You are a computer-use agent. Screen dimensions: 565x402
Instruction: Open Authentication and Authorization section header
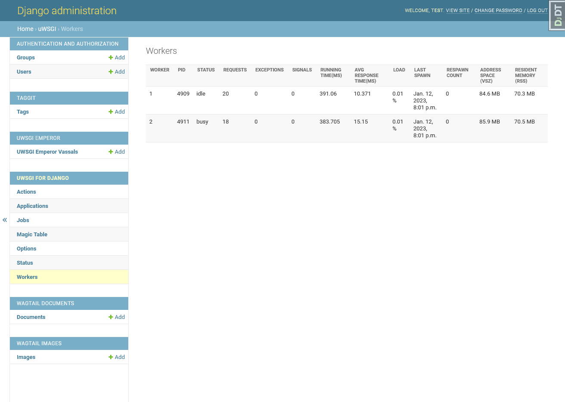[x=68, y=44]
